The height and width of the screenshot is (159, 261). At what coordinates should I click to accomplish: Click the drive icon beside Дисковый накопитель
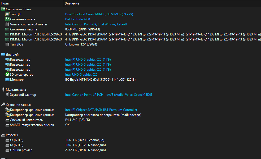point(7,120)
